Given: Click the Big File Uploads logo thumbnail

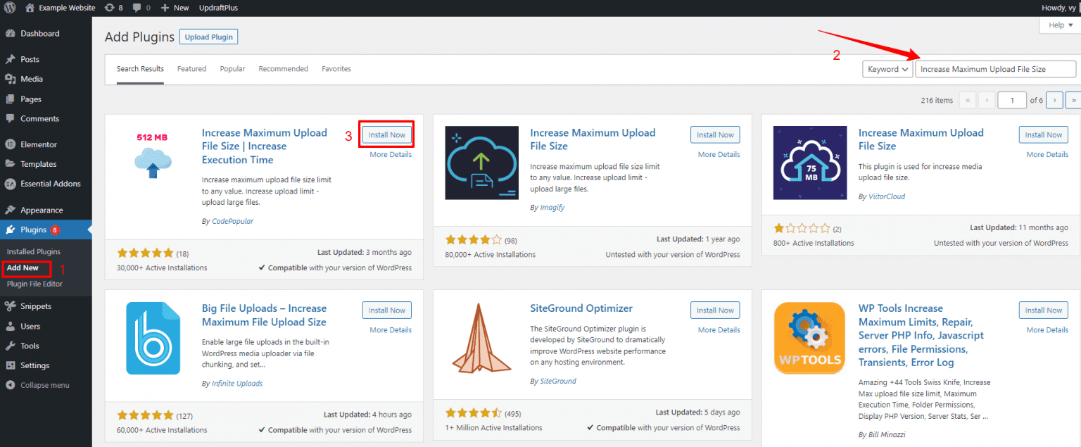Looking at the screenshot, I should click(153, 339).
